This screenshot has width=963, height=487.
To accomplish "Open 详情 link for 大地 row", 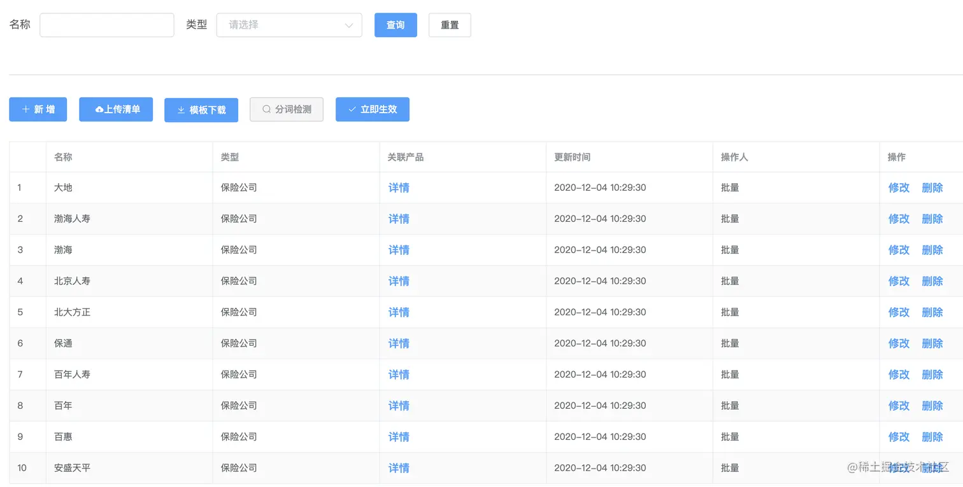I will click(399, 188).
